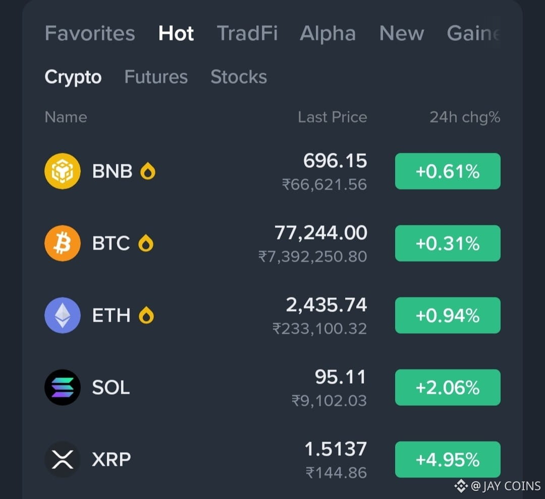The width and height of the screenshot is (545, 499).
Task: Tap the flame icon beside ETH
Action: click(x=146, y=316)
